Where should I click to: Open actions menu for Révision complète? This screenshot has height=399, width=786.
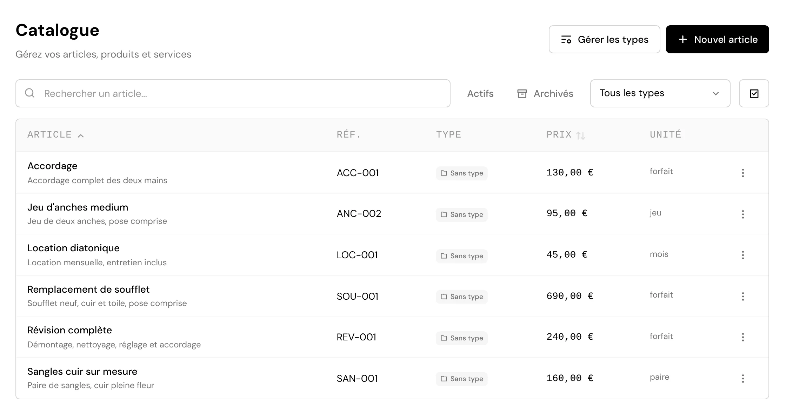(743, 337)
